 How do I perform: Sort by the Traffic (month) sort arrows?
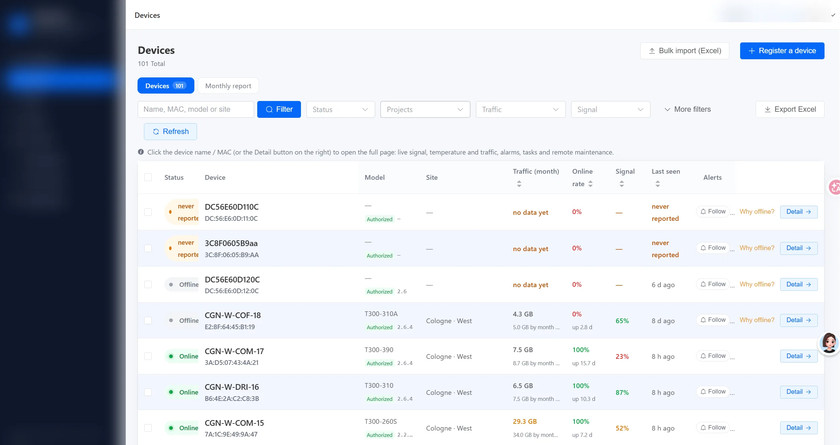(x=519, y=184)
